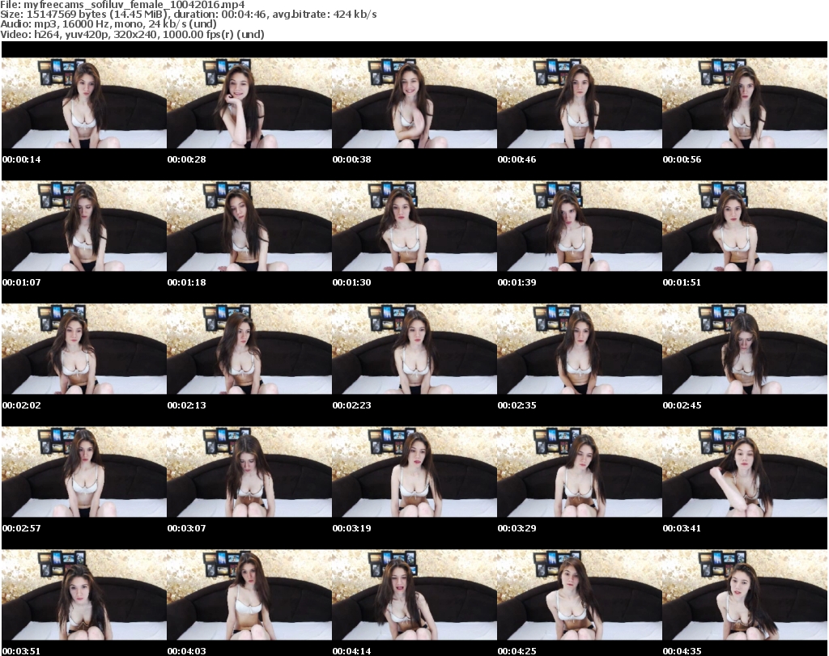Select the thumbnail frame at 00:01:39

pyautogui.click(x=580, y=226)
